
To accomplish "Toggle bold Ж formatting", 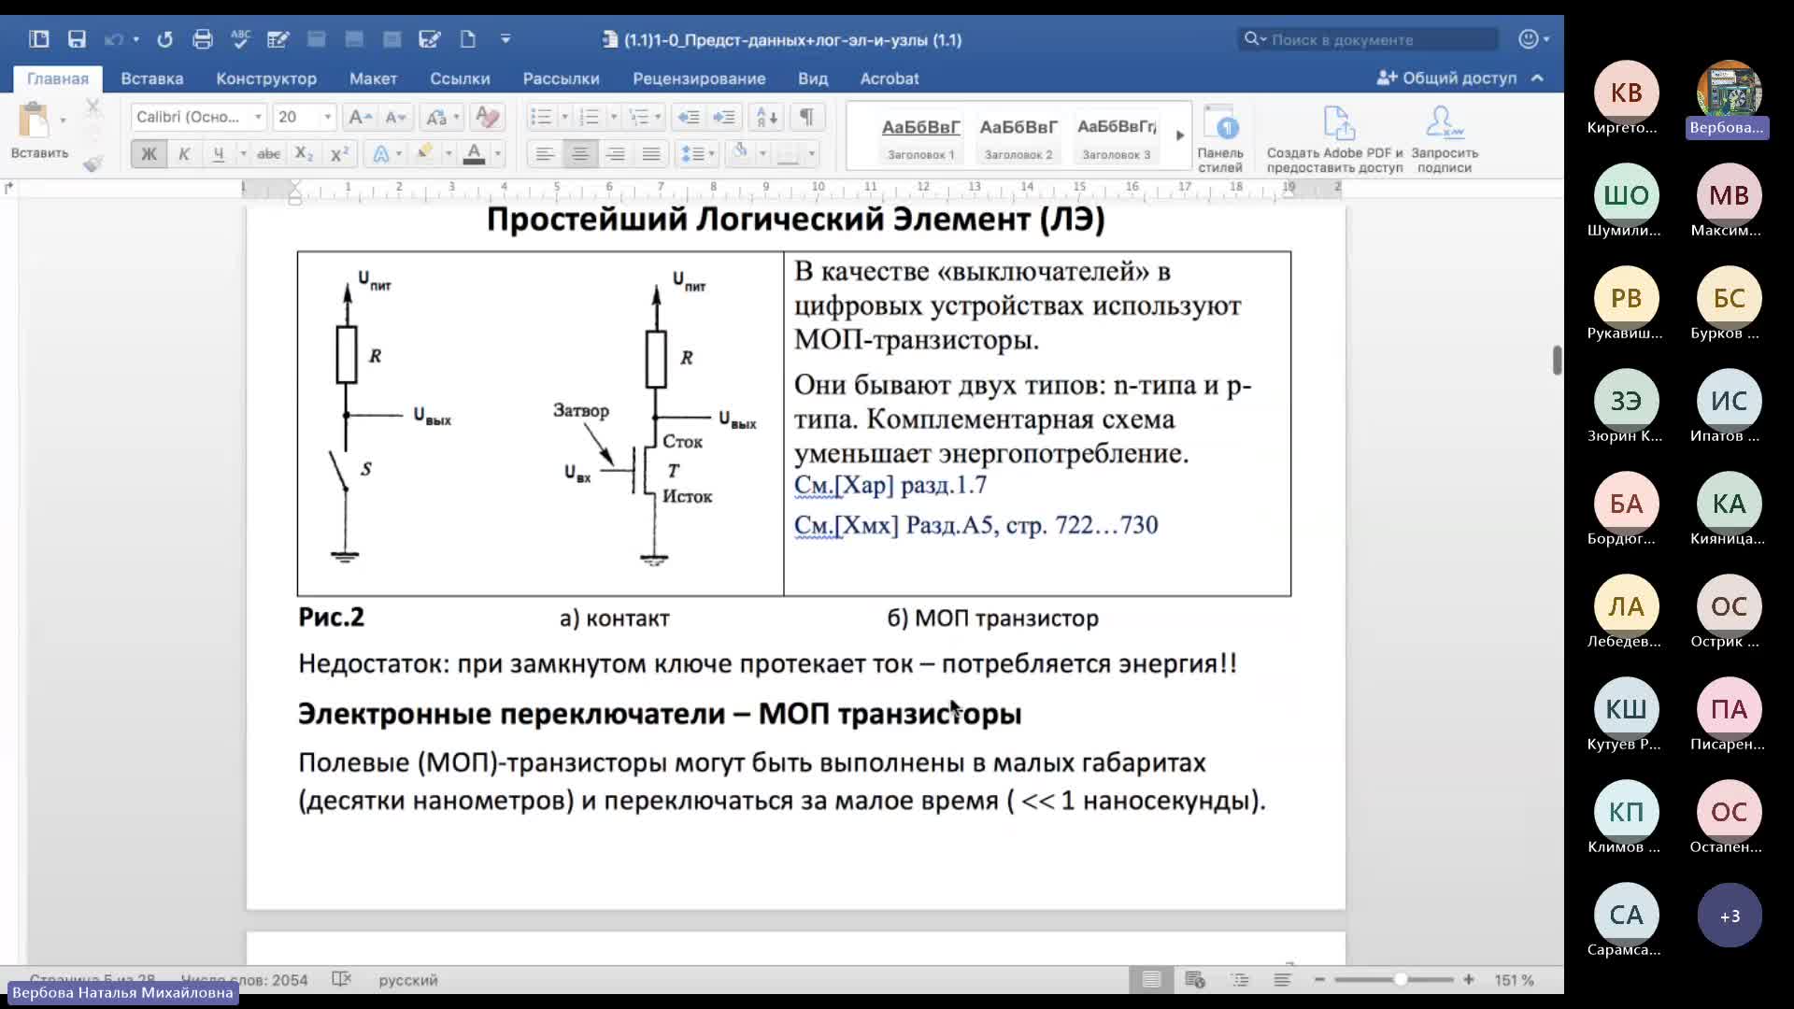I will tap(149, 153).
